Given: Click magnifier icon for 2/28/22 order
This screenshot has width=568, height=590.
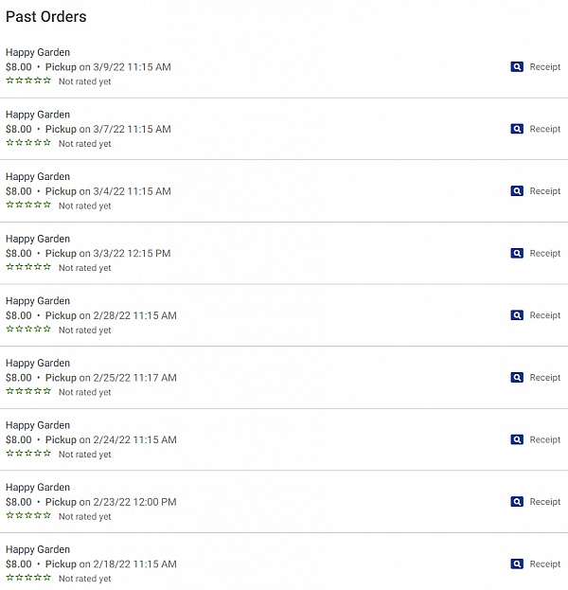Looking at the screenshot, I should [517, 315].
